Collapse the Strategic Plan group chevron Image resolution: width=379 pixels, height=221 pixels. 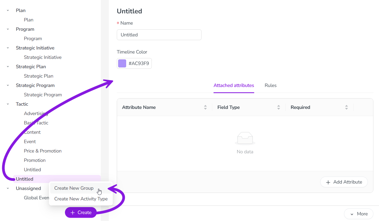click(x=8, y=67)
